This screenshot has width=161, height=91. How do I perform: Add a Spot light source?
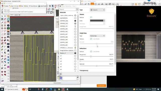[x=11, y=6]
